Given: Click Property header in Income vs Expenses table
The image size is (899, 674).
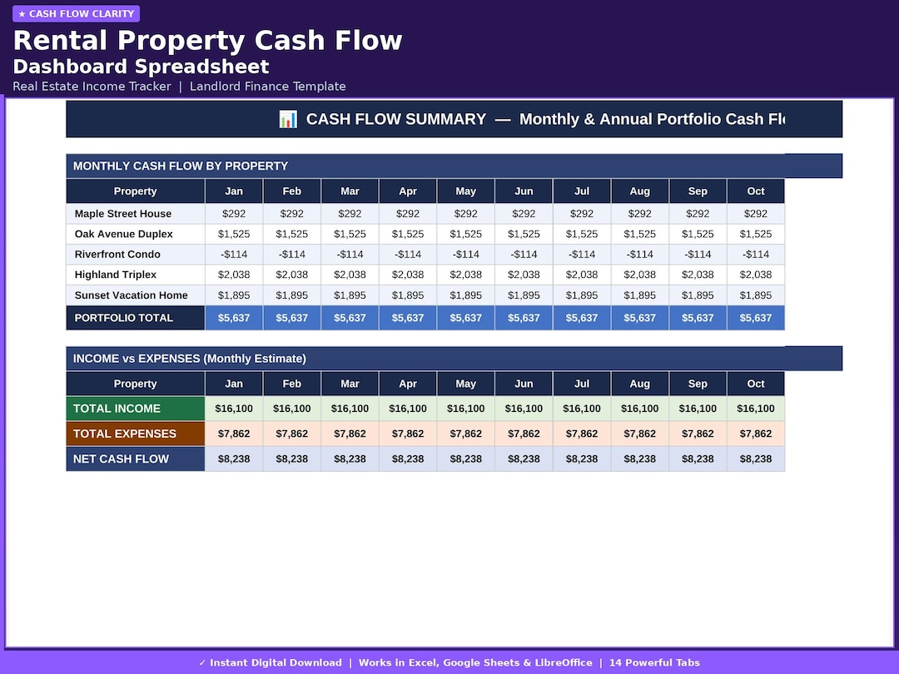Looking at the screenshot, I should (136, 384).
